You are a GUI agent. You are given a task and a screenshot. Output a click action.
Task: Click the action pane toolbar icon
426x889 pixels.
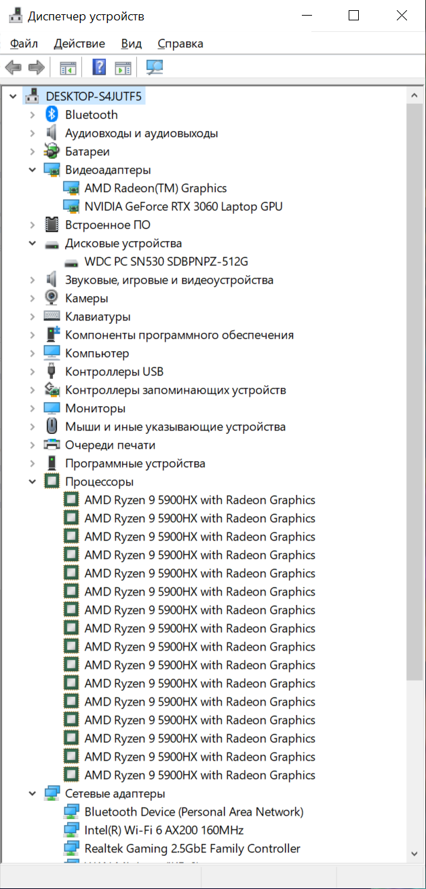(x=123, y=67)
